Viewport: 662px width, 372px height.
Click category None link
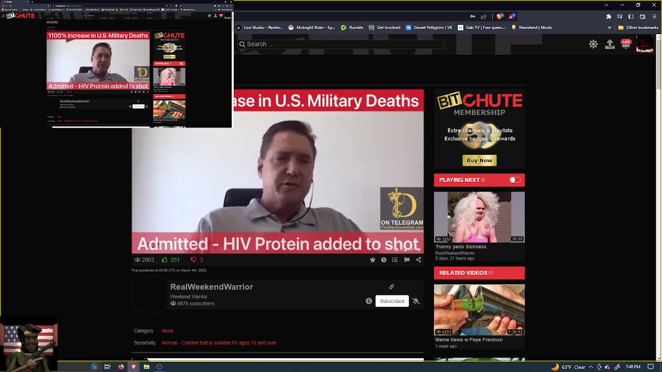pyautogui.click(x=167, y=331)
